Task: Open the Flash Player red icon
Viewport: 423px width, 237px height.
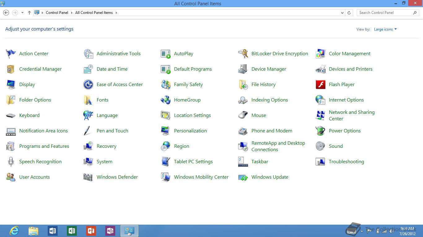Action: tap(321, 85)
